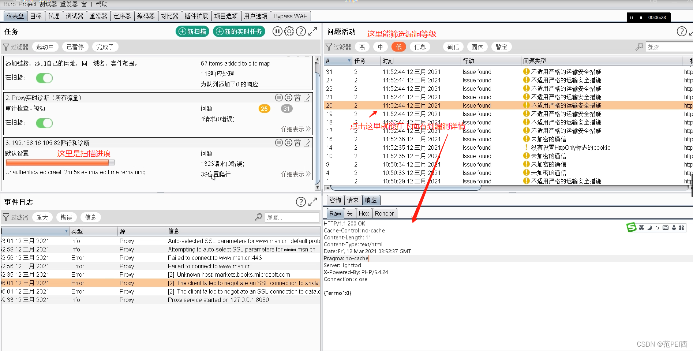Sort event log by time column arrow
The width and height of the screenshot is (693, 351).
(66, 231)
